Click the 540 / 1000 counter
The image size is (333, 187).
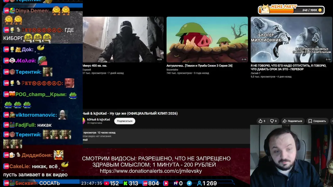click(310, 10)
